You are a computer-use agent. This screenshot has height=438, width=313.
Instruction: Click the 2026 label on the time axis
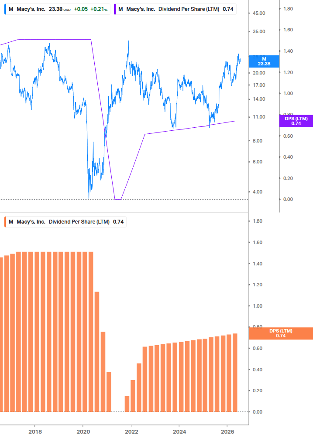[227, 432]
